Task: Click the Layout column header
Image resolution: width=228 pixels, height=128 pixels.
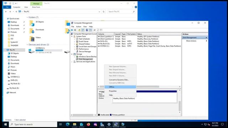Action: tap(118, 34)
